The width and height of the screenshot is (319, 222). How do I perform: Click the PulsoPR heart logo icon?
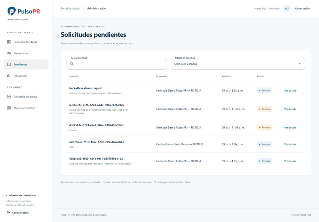click(x=11, y=11)
